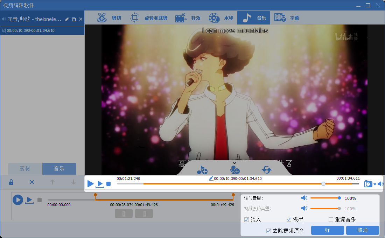The image size is (385, 238).
Task: Open the snapshot options dropdown arrow
Action: [x=375, y=184]
